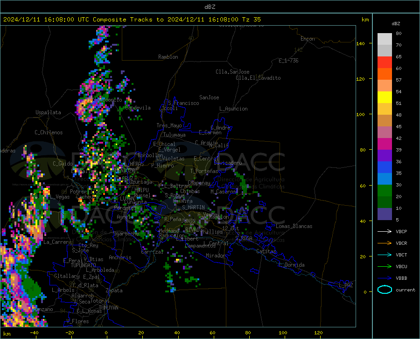Click the white VBCP arrow in legend
This screenshot has height=339, width=420.
coord(385,231)
